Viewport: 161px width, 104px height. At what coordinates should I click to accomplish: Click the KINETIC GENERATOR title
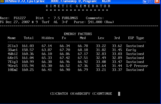tap(78, 6)
